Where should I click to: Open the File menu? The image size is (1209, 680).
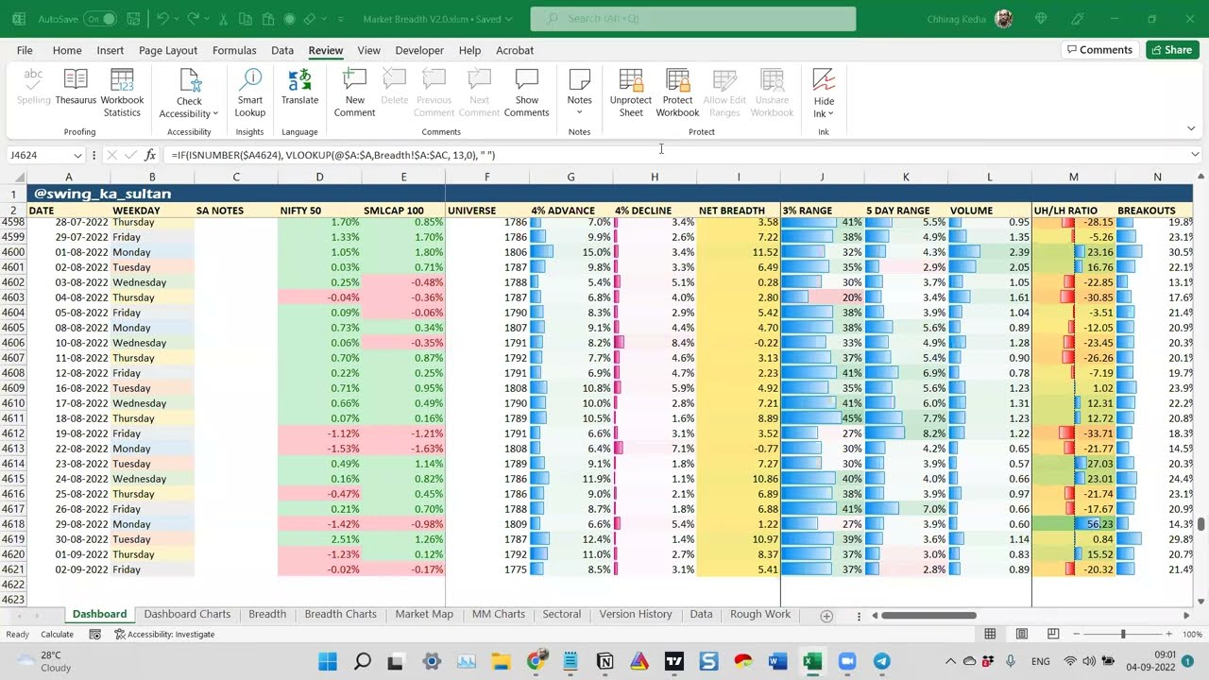(25, 50)
